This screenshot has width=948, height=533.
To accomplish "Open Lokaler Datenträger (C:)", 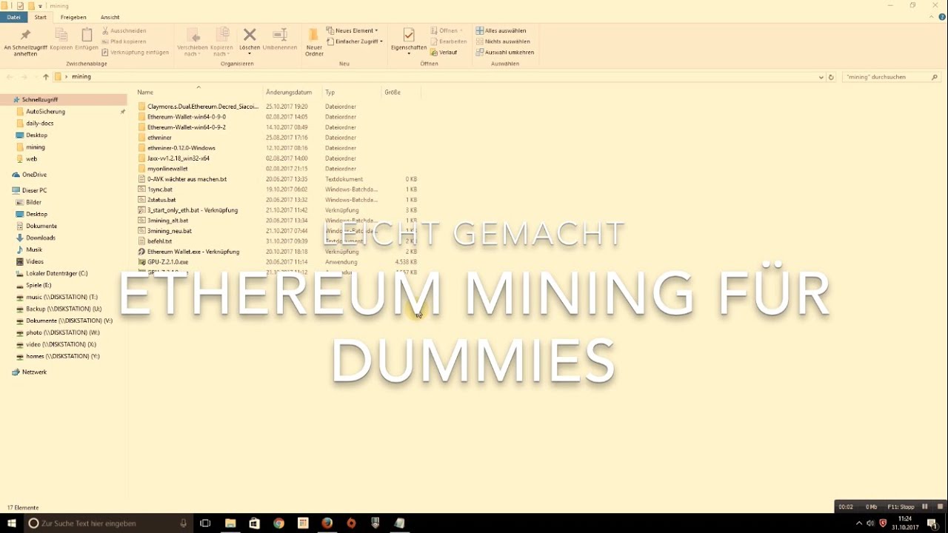I will click(x=56, y=273).
